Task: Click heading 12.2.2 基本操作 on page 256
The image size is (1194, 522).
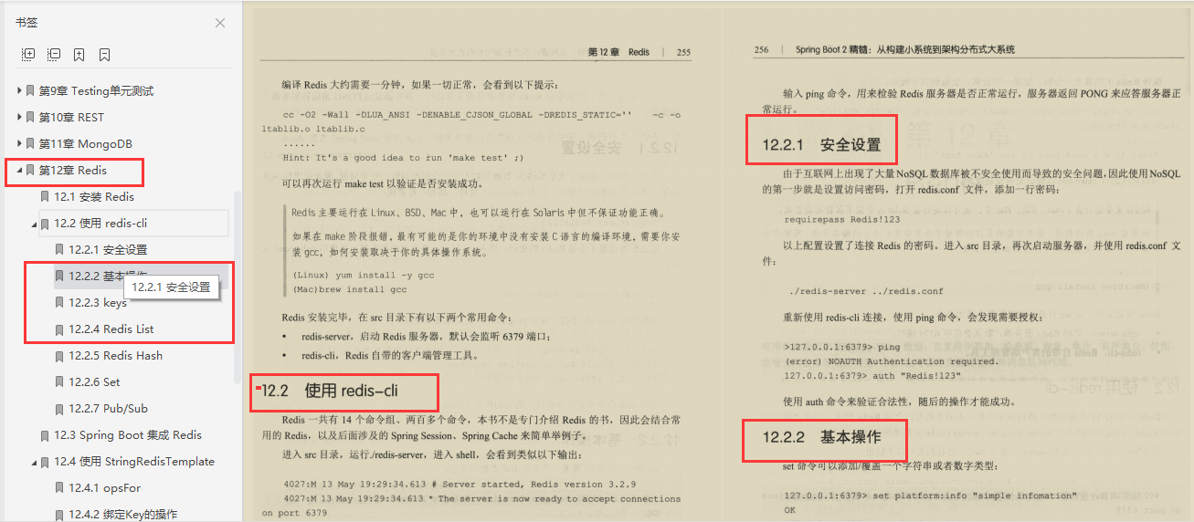Action: pyautogui.click(x=821, y=436)
